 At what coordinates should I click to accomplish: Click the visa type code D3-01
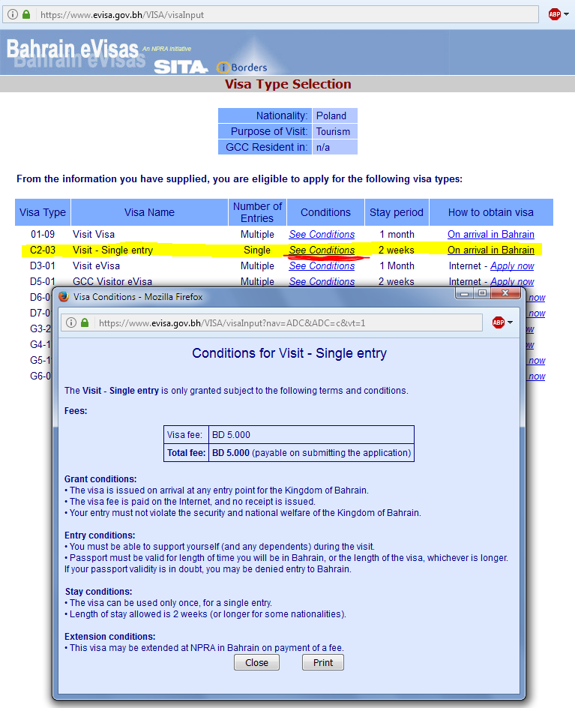[x=43, y=266]
